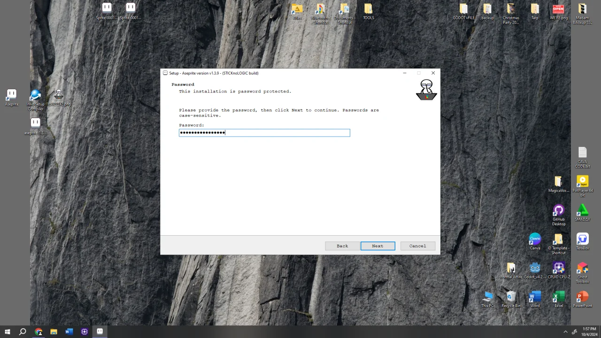Select the Christmas Party folder icon
This screenshot has height=338, width=601.
click(511, 14)
